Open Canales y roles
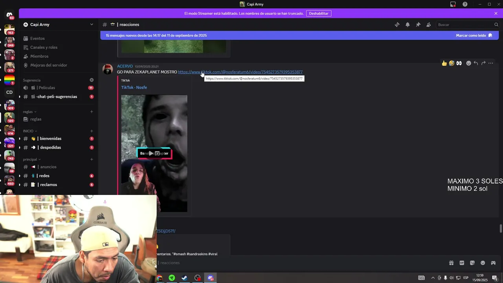The image size is (503, 283). 58,47
